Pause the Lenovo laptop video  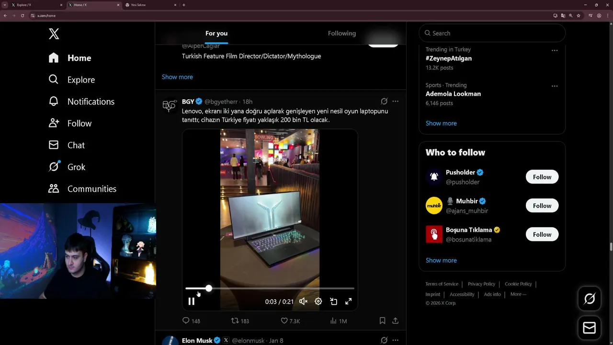pyautogui.click(x=192, y=301)
